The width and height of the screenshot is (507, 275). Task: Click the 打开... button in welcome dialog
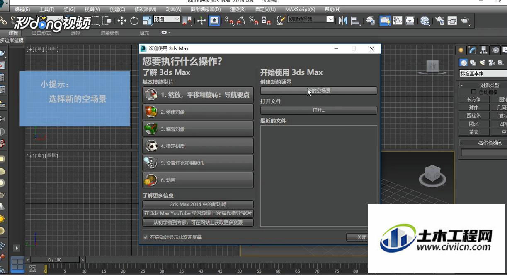[x=318, y=110]
